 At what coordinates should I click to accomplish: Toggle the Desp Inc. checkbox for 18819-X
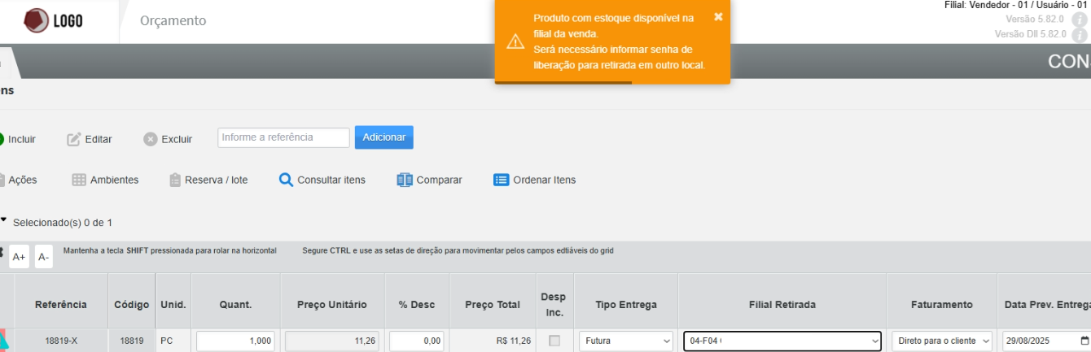[x=554, y=341]
